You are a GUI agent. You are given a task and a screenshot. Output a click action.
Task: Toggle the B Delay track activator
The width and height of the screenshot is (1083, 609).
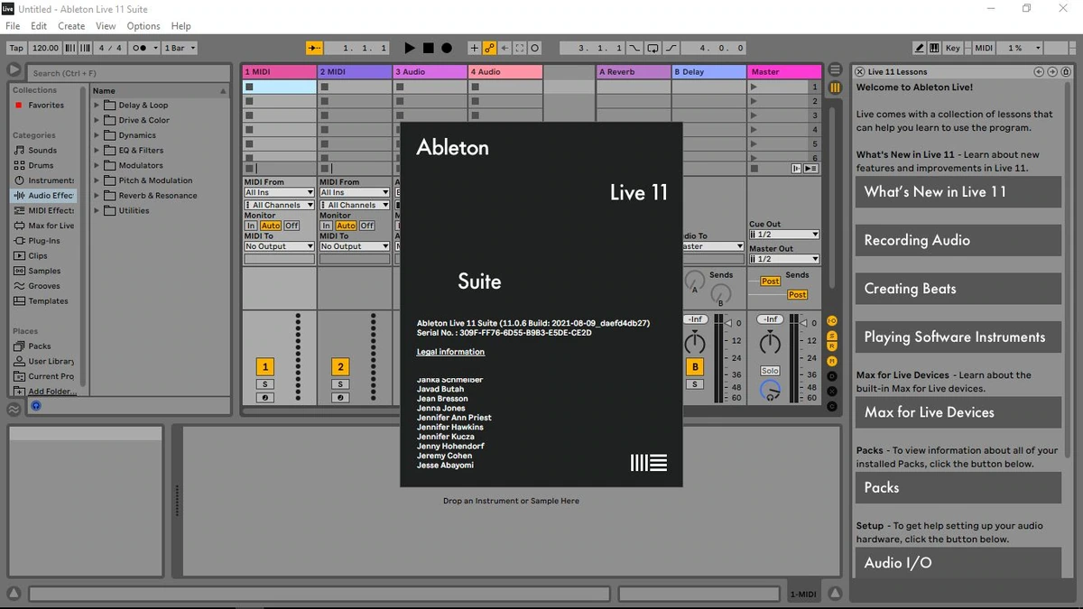[695, 366]
